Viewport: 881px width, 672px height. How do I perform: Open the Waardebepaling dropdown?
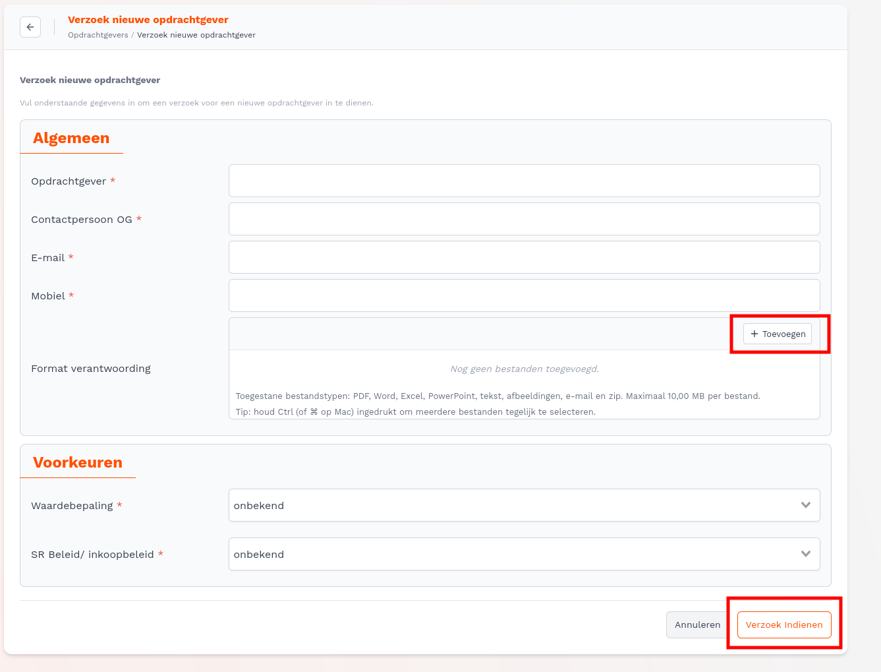pos(524,505)
